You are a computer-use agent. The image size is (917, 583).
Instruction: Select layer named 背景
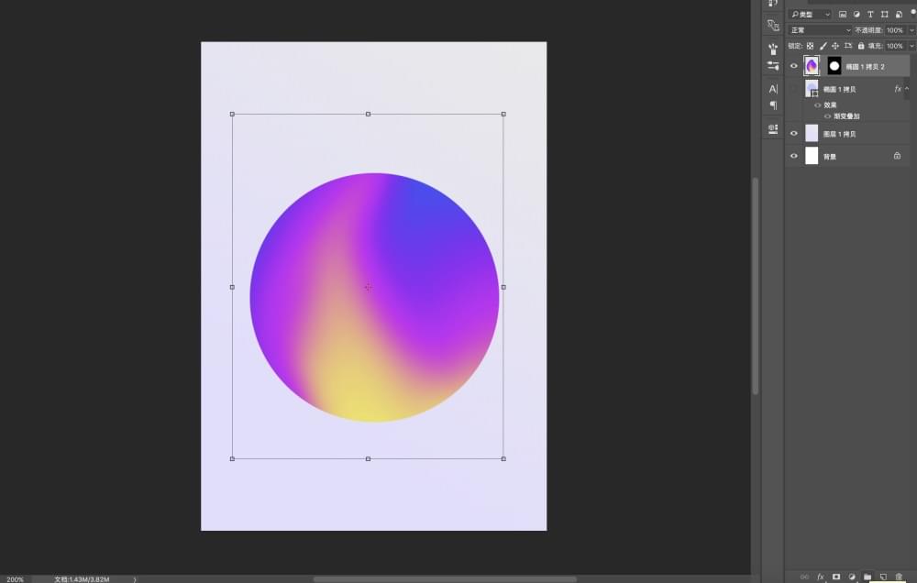830,157
